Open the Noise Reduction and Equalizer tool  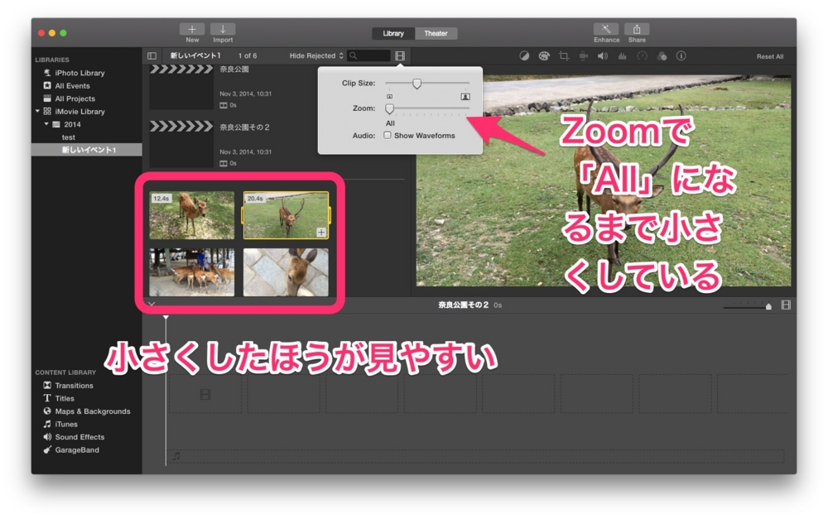click(622, 55)
